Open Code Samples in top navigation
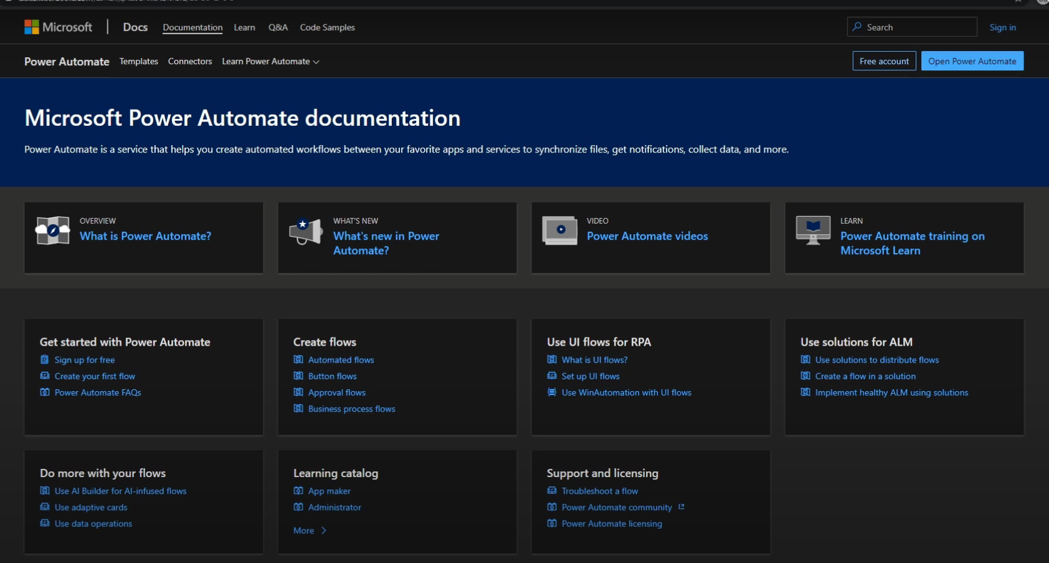The image size is (1049, 563). [x=327, y=27]
